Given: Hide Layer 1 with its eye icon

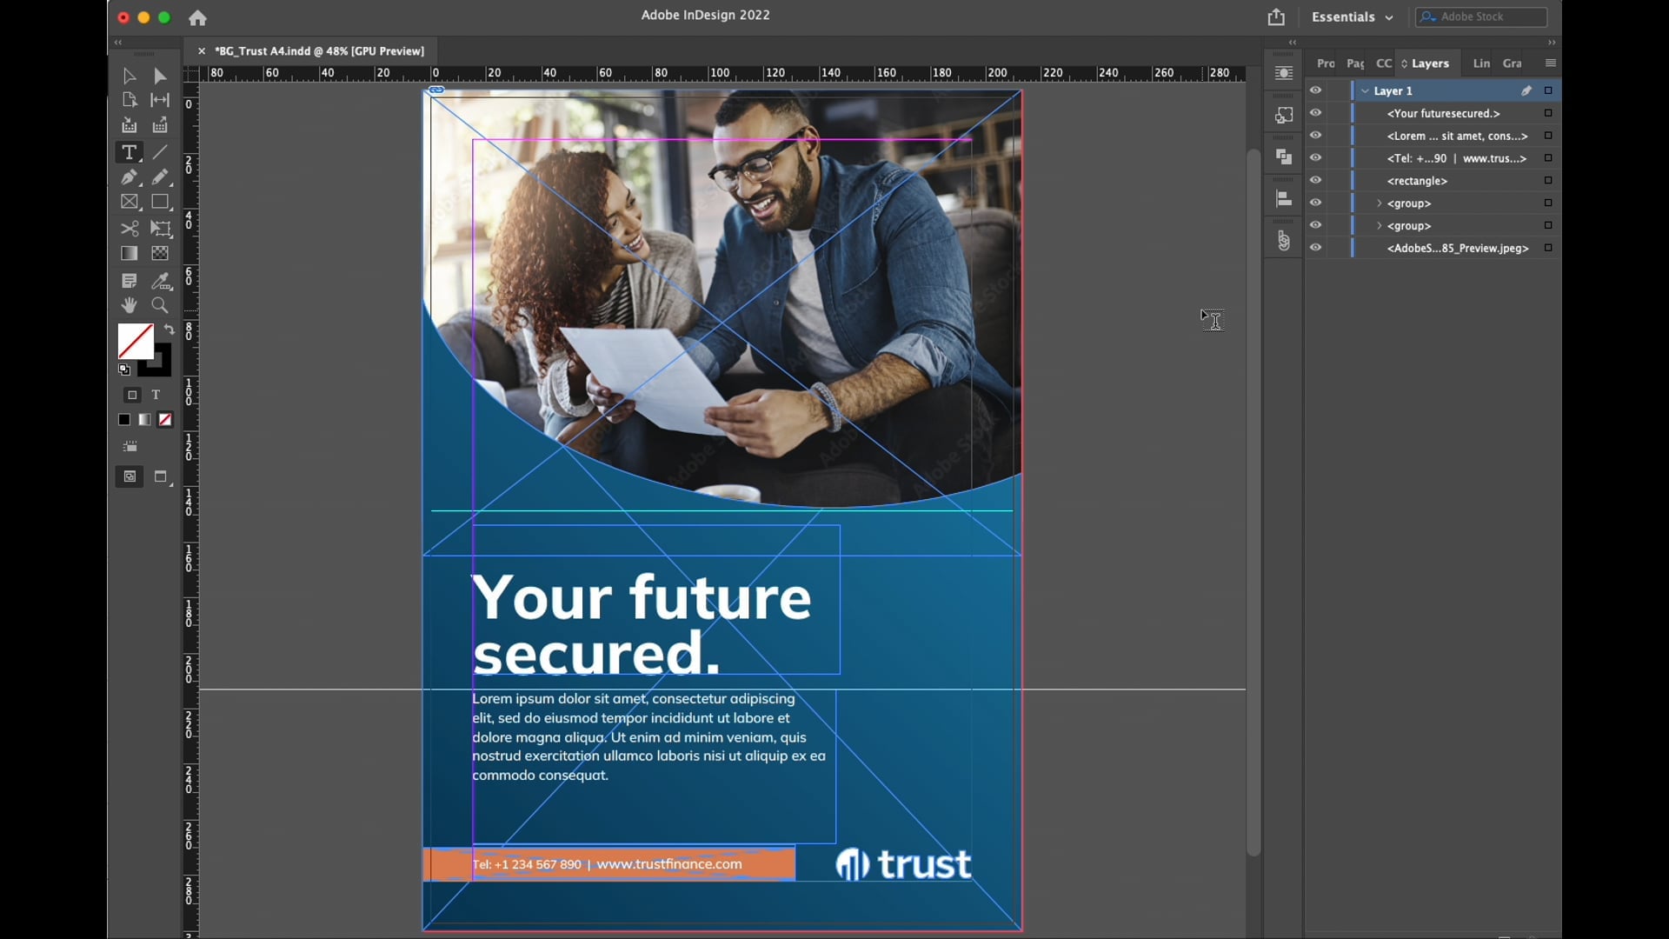Looking at the screenshot, I should [x=1316, y=90].
